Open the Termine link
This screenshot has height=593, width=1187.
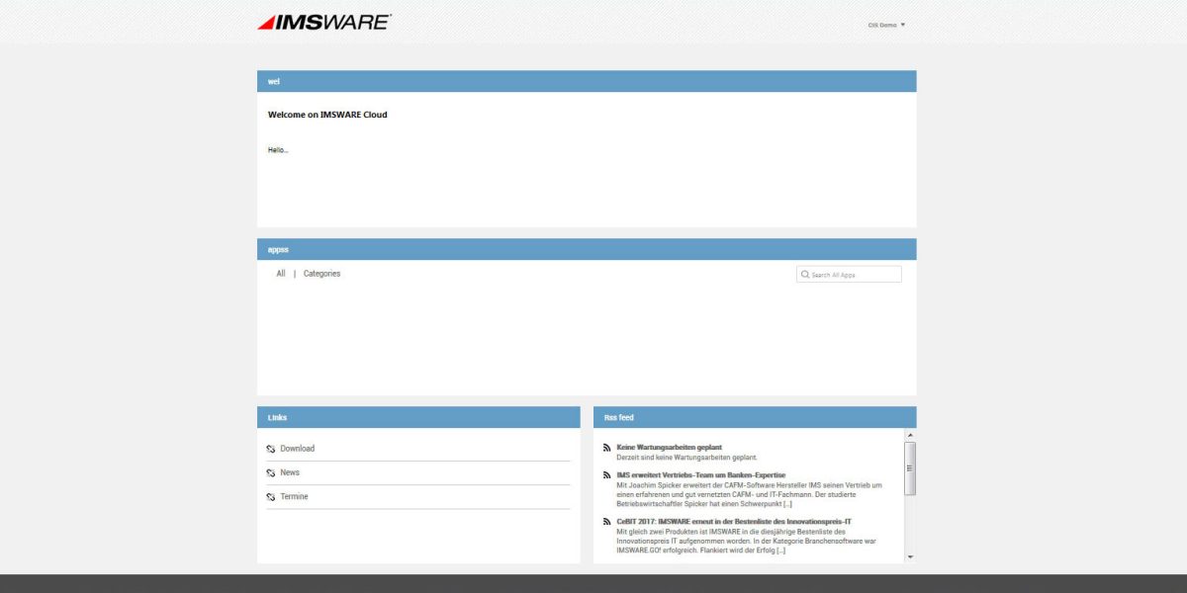coord(292,496)
